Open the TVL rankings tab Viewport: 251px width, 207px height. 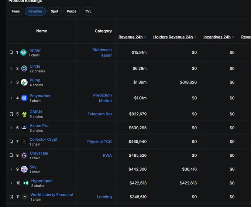[88, 11]
